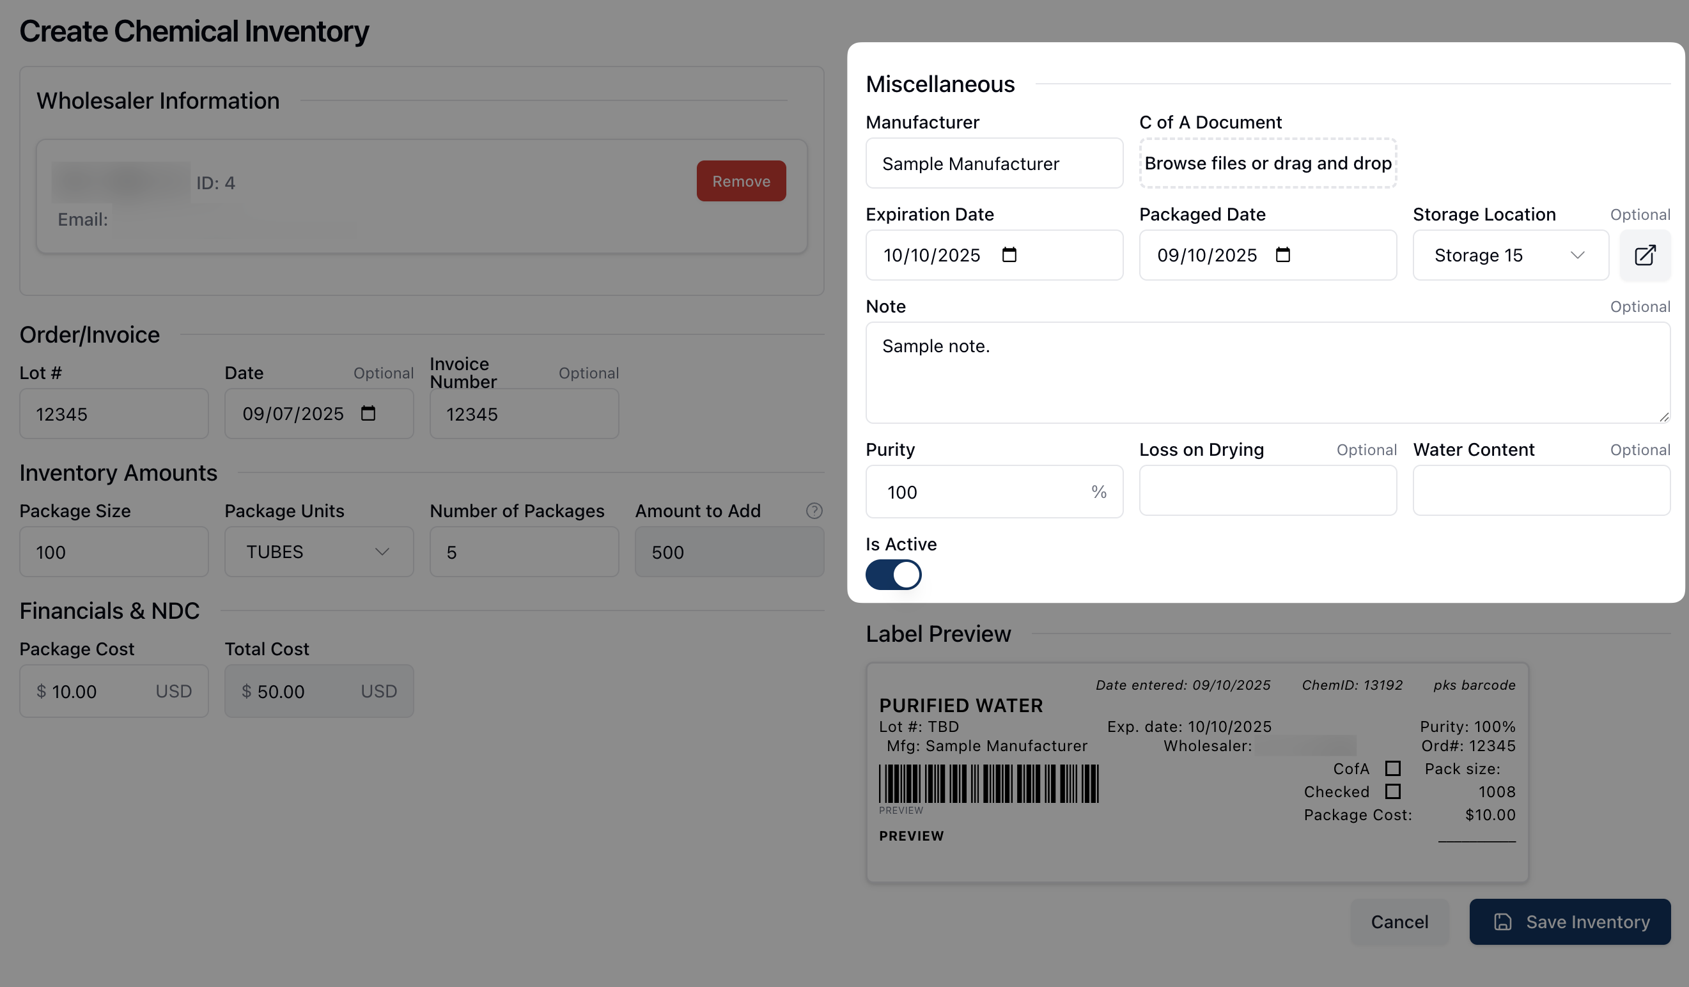The width and height of the screenshot is (1689, 987).
Task: Open the Packaged Date calendar picker
Action: [x=1282, y=255]
